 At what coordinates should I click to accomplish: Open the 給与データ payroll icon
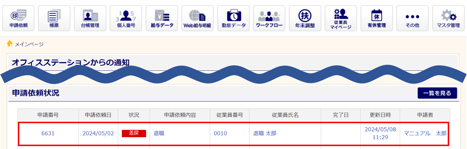(x=162, y=18)
